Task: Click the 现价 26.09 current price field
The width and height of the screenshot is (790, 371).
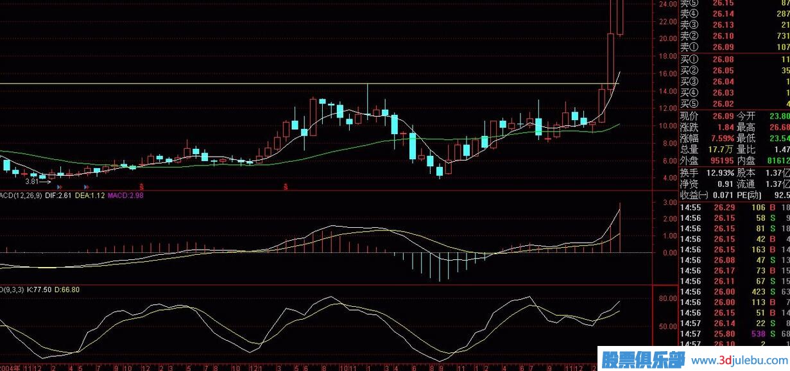Action: (x=706, y=116)
